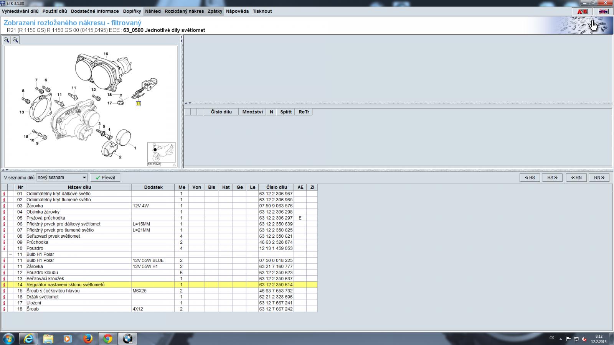Open the 'nový seznam' dropdown

point(62,177)
